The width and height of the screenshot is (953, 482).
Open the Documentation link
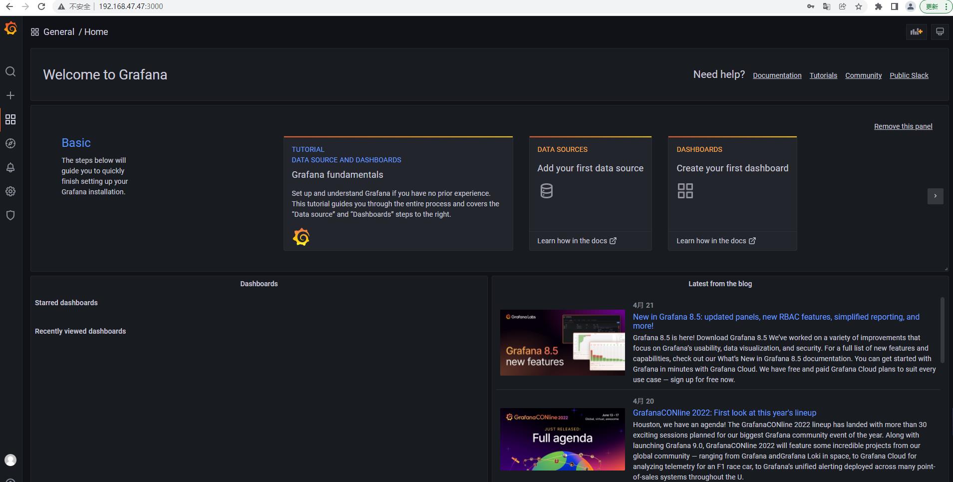click(x=777, y=75)
